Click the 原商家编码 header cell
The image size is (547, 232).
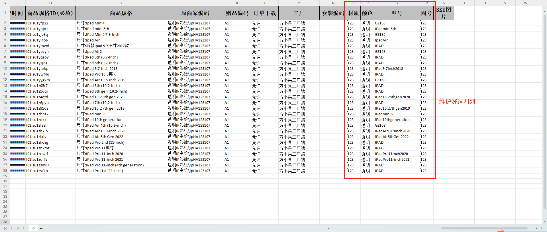click(x=195, y=13)
